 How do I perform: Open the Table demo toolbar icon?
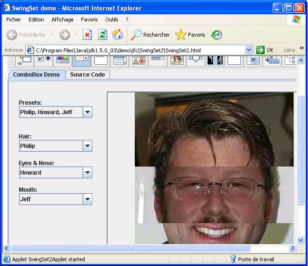253,60
